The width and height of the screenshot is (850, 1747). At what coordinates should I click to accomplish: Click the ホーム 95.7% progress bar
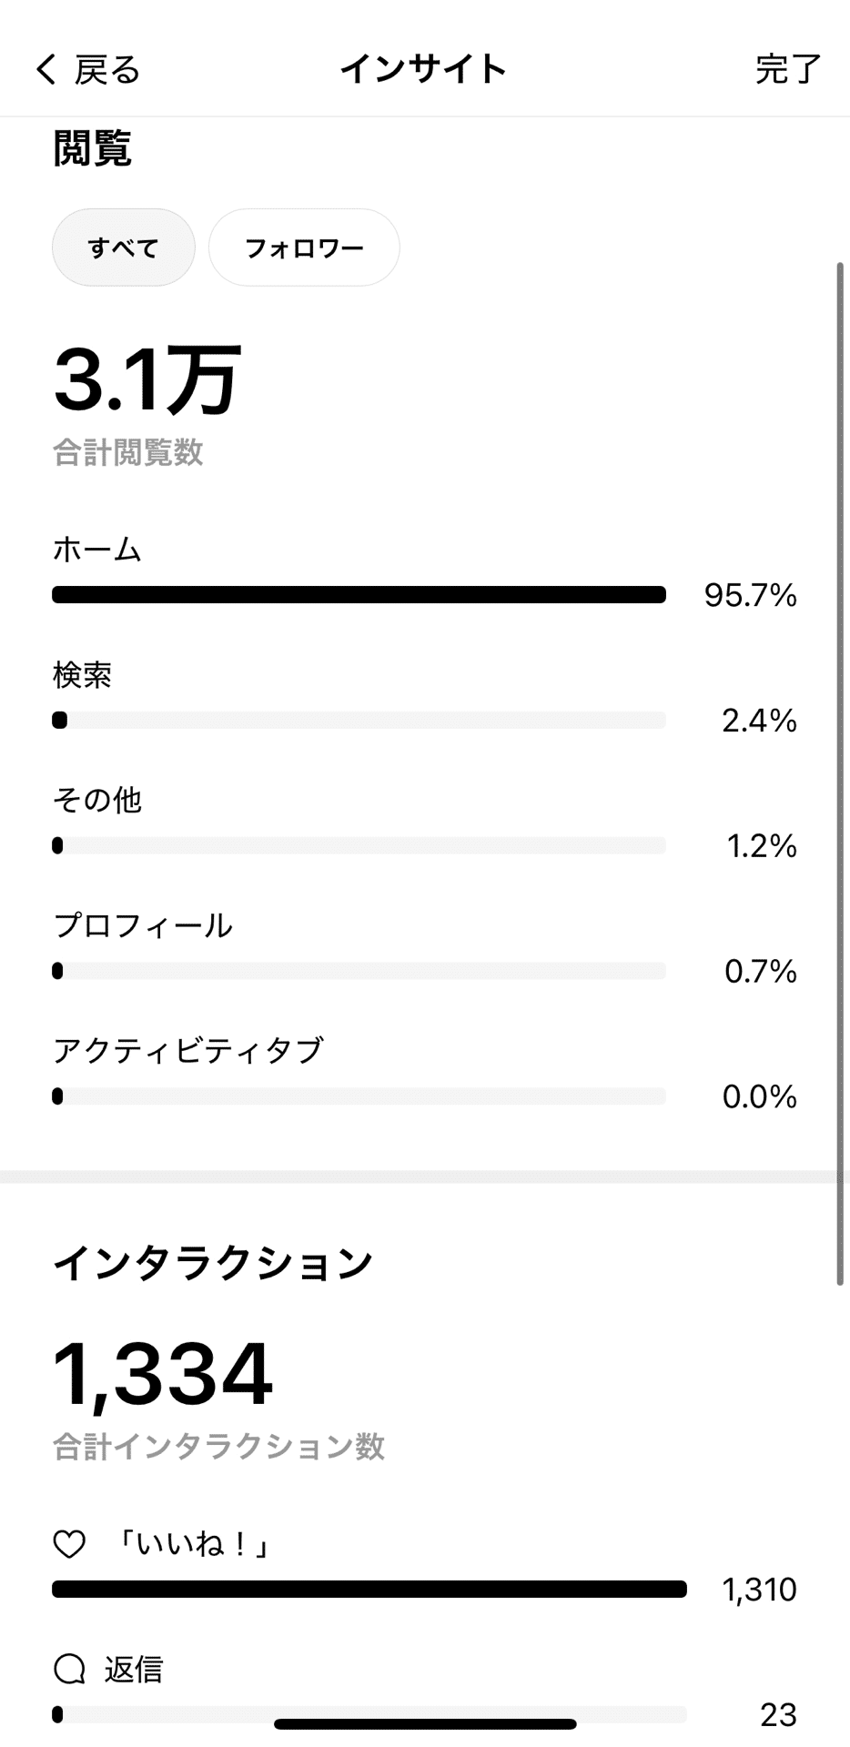click(359, 595)
